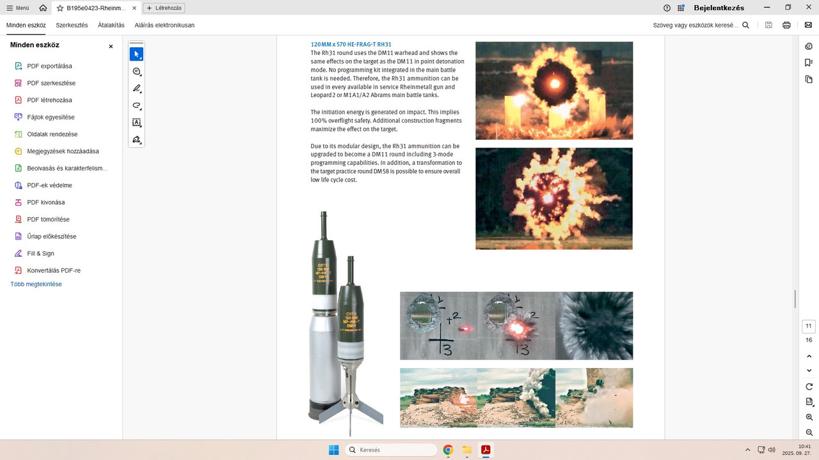Select the signature fill pen tool

[136, 139]
